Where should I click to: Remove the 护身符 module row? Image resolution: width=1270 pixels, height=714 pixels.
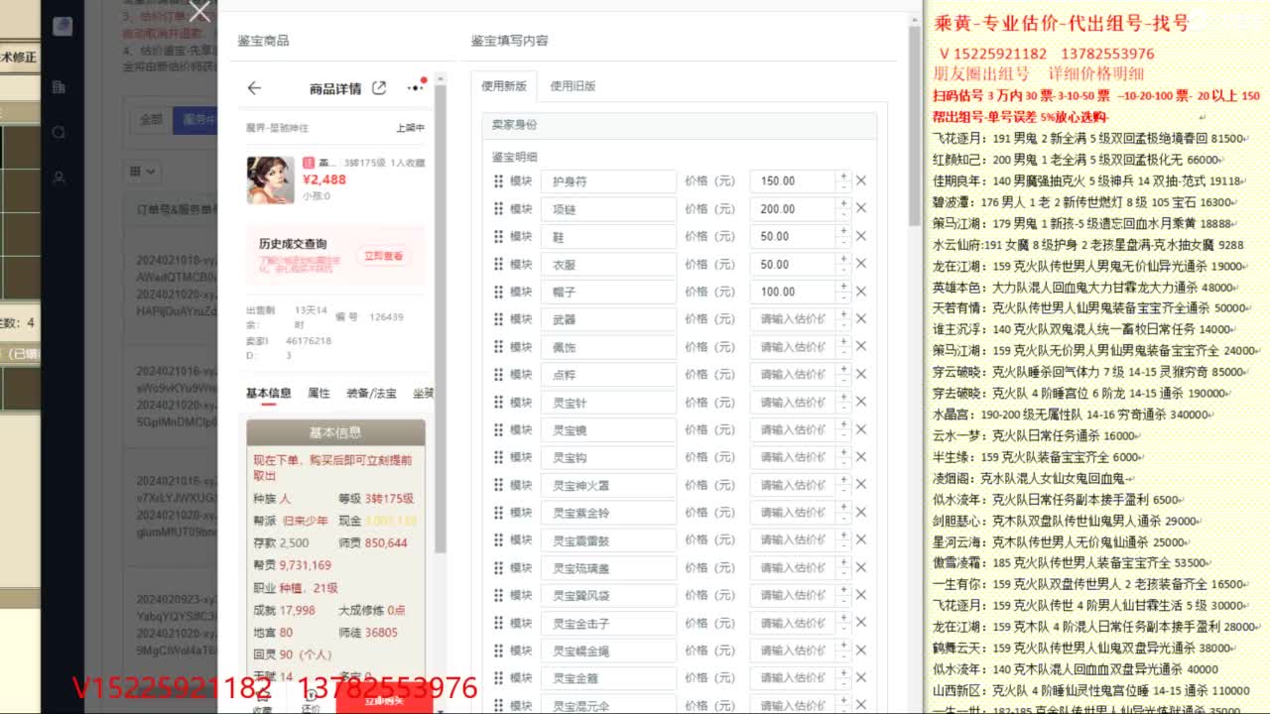(x=861, y=180)
